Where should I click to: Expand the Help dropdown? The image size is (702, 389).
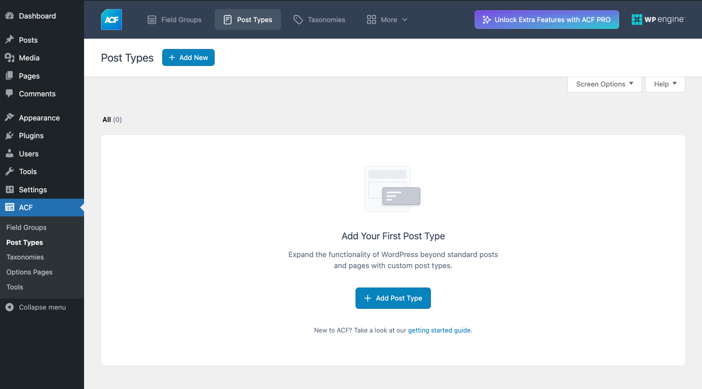(x=665, y=84)
